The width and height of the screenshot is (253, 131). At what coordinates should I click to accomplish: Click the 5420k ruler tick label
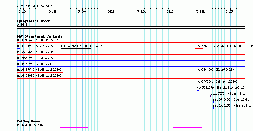pyautogui.click(x=82, y=11)
